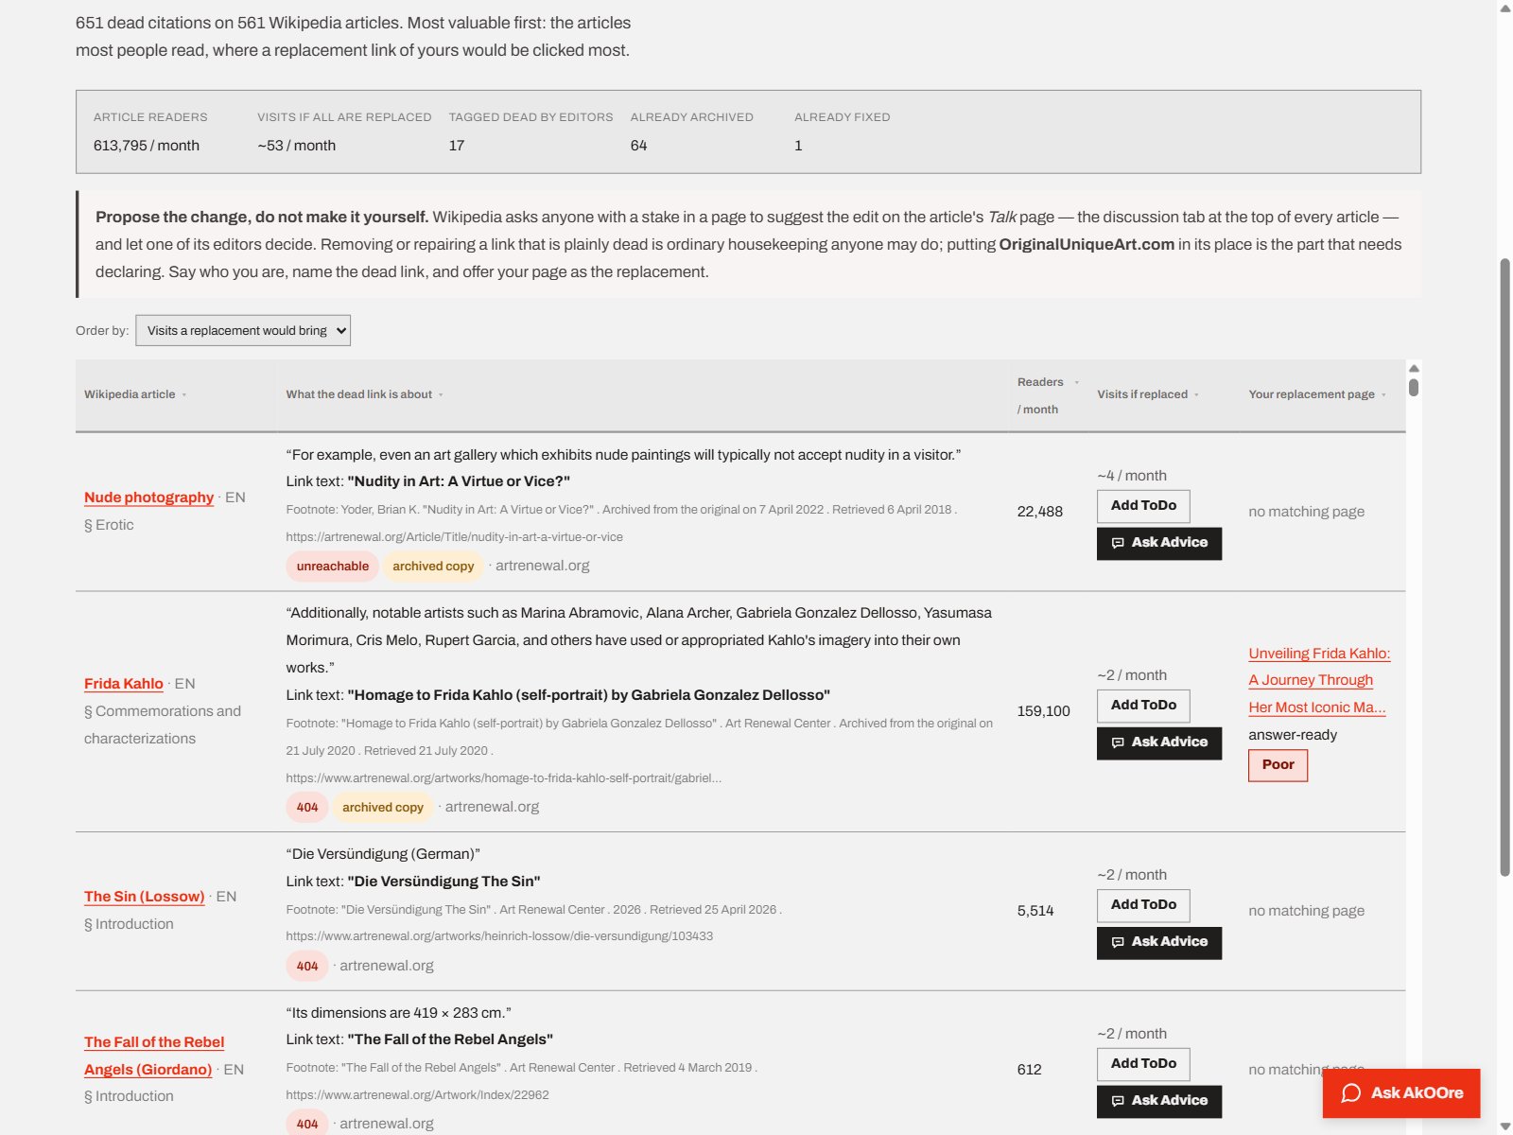Viewport: 1513px width, 1135px height.
Task: Sort by Your replacement page arrow
Action: coord(1383,395)
